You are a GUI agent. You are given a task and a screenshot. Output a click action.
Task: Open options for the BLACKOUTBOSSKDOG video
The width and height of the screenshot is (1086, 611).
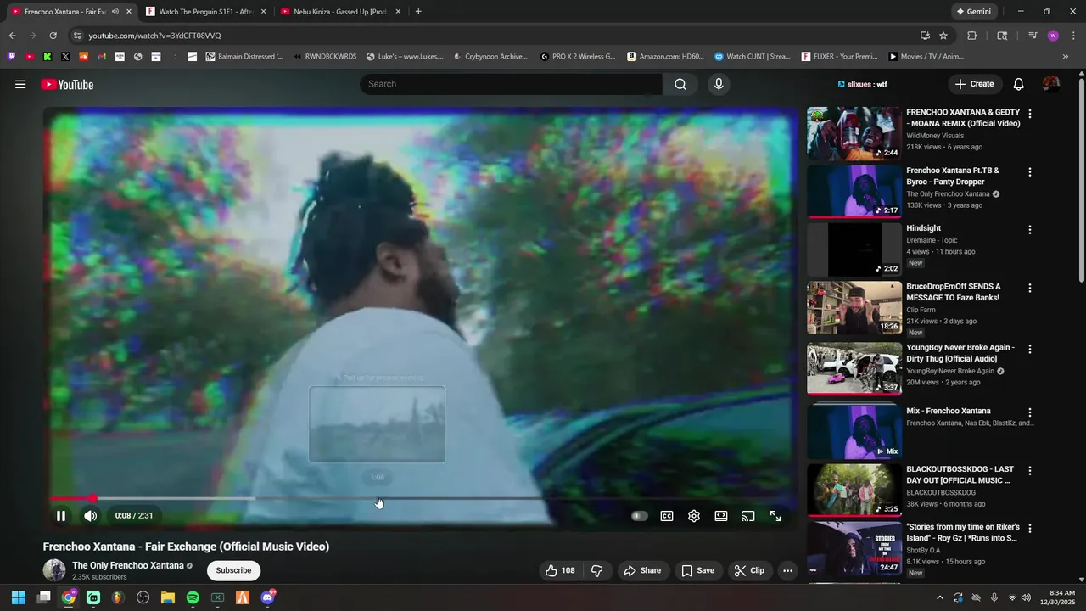point(1030,471)
